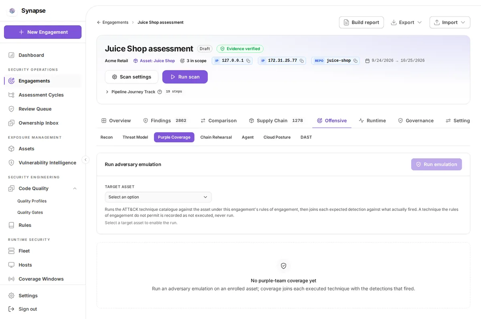The height and width of the screenshot is (319, 481).
Task: Open the Import dropdown menu
Action: click(x=450, y=22)
